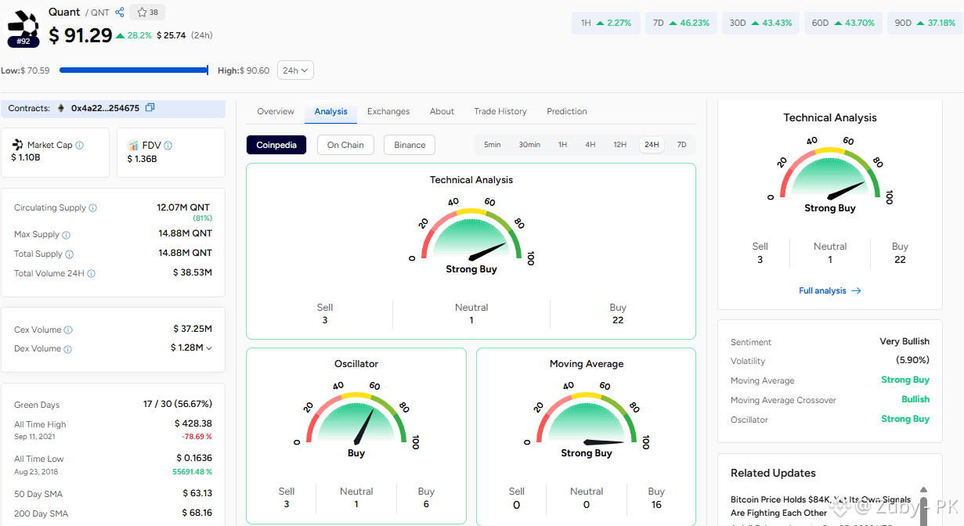964x526 pixels.
Task: Open the Exchanges tab
Action: click(x=388, y=111)
